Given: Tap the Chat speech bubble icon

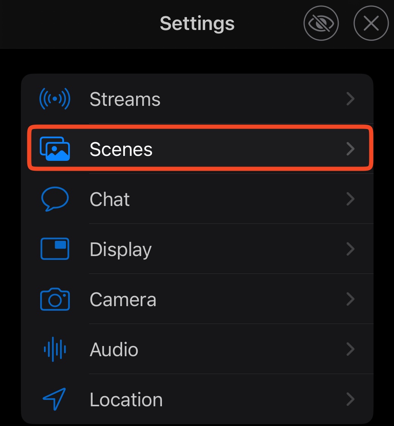Looking at the screenshot, I should (x=55, y=199).
